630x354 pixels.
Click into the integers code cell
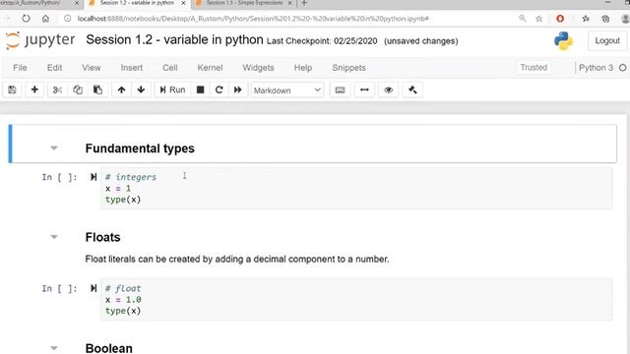coord(356,188)
